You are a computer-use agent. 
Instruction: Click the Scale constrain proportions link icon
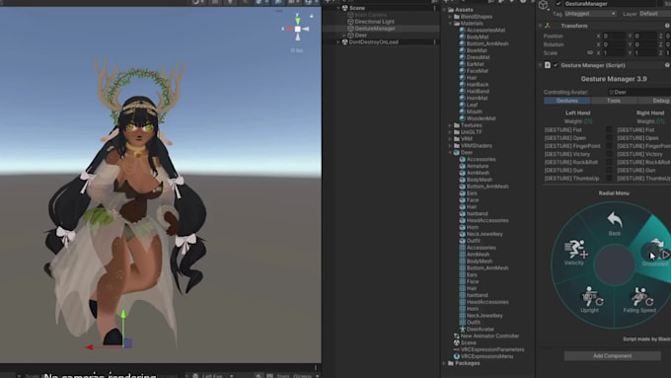590,52
